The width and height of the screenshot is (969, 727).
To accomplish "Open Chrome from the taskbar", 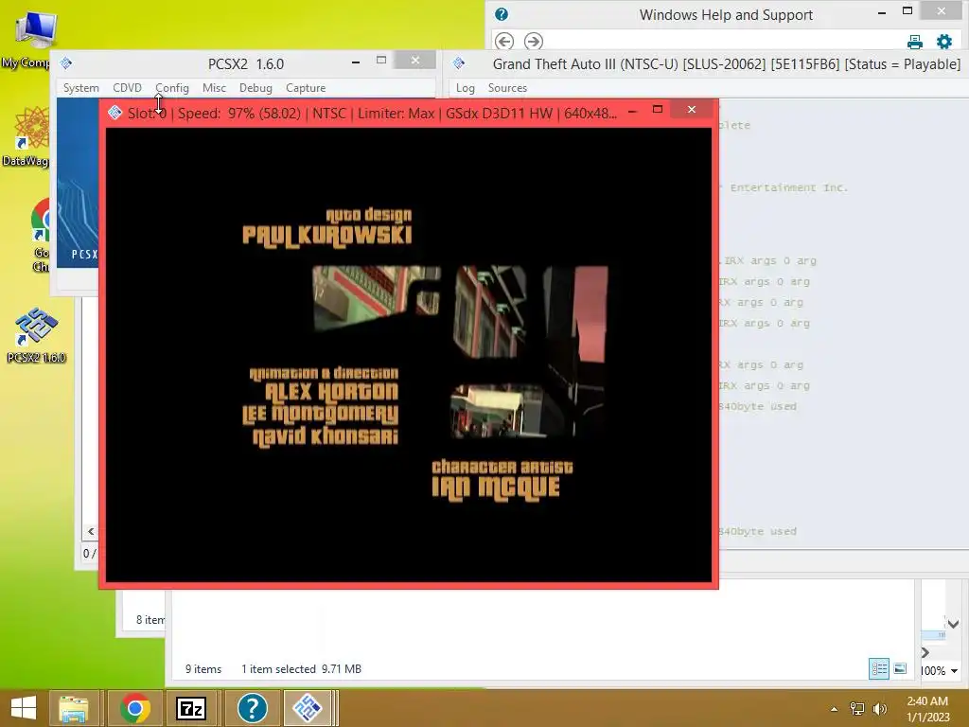I will coord(135,708).
